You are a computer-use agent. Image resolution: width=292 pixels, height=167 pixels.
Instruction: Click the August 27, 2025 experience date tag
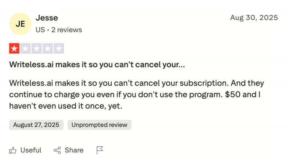[x=36, y=125]
